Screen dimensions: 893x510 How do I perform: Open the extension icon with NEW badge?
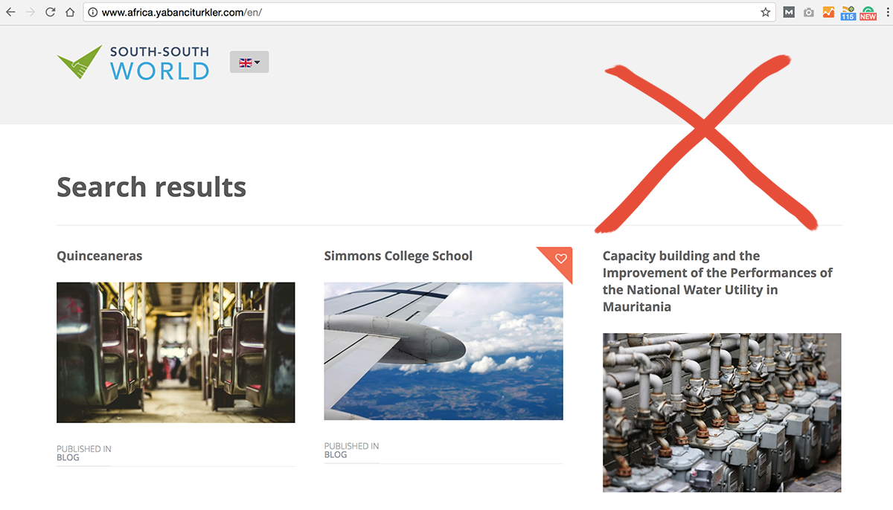tap(868, 13)
